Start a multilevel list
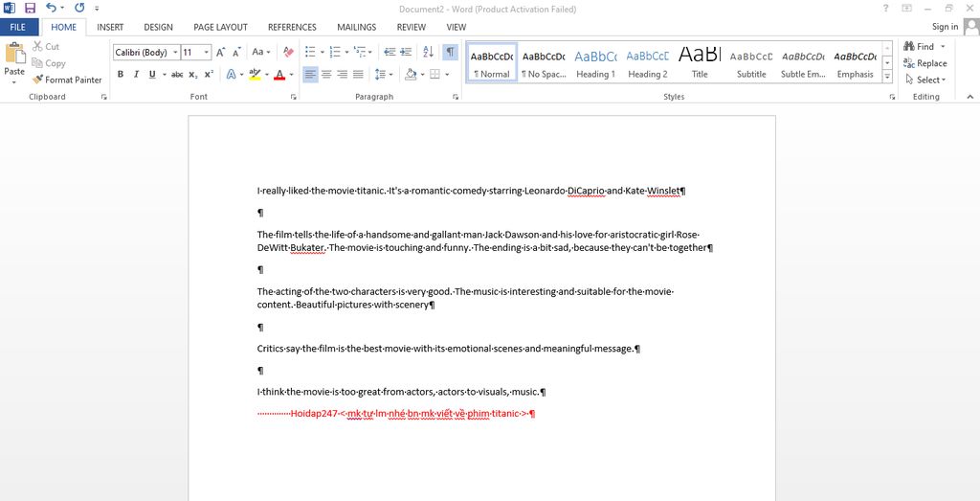The width and height of the screenshot is (980, 501). 359,53
